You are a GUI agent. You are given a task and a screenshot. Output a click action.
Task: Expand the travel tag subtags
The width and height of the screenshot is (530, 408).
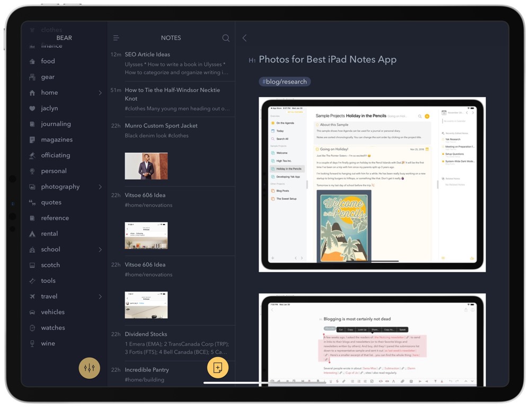100,296
